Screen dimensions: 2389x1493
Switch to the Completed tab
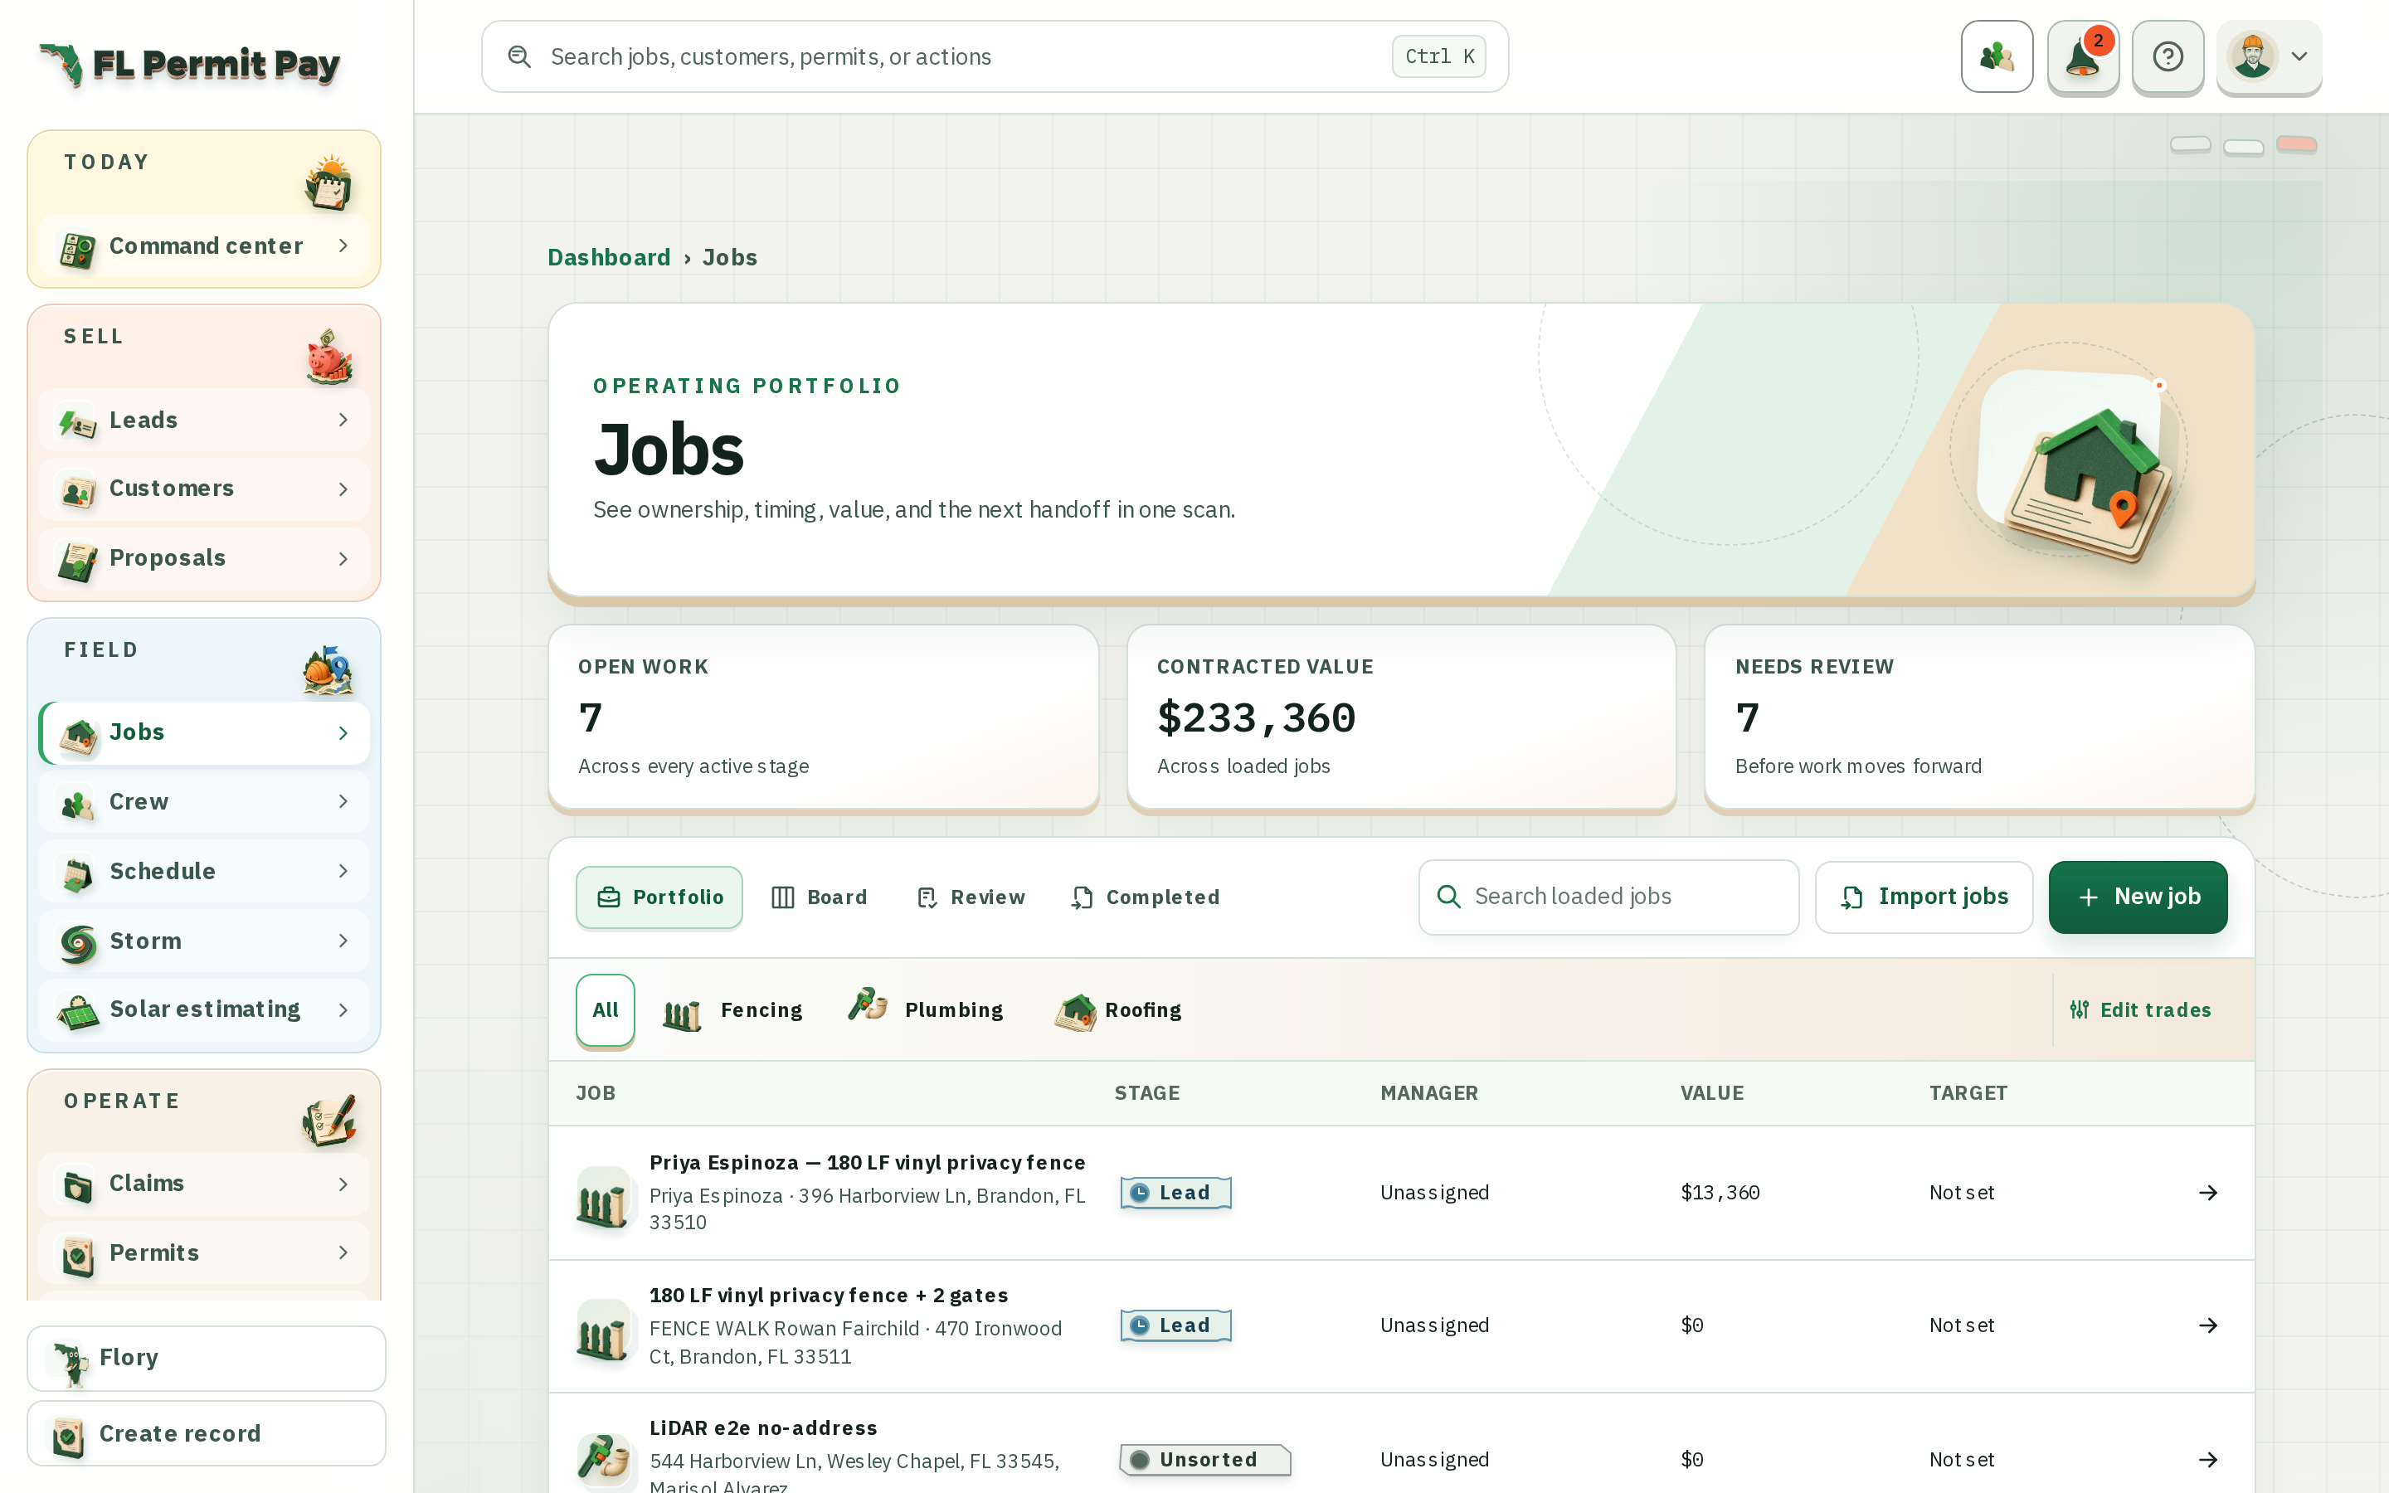coord(1146,897)
